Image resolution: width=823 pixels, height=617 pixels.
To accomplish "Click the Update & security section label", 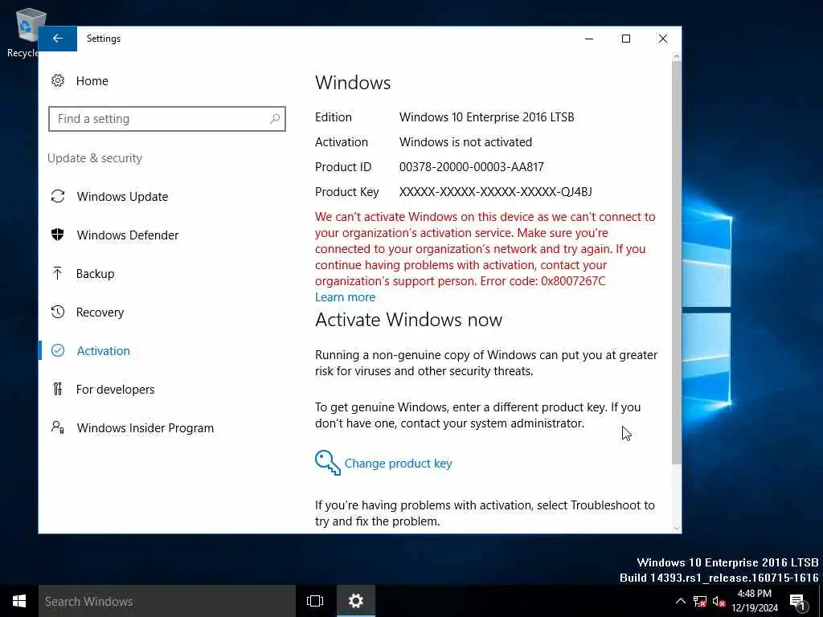I will coord(95,158).
